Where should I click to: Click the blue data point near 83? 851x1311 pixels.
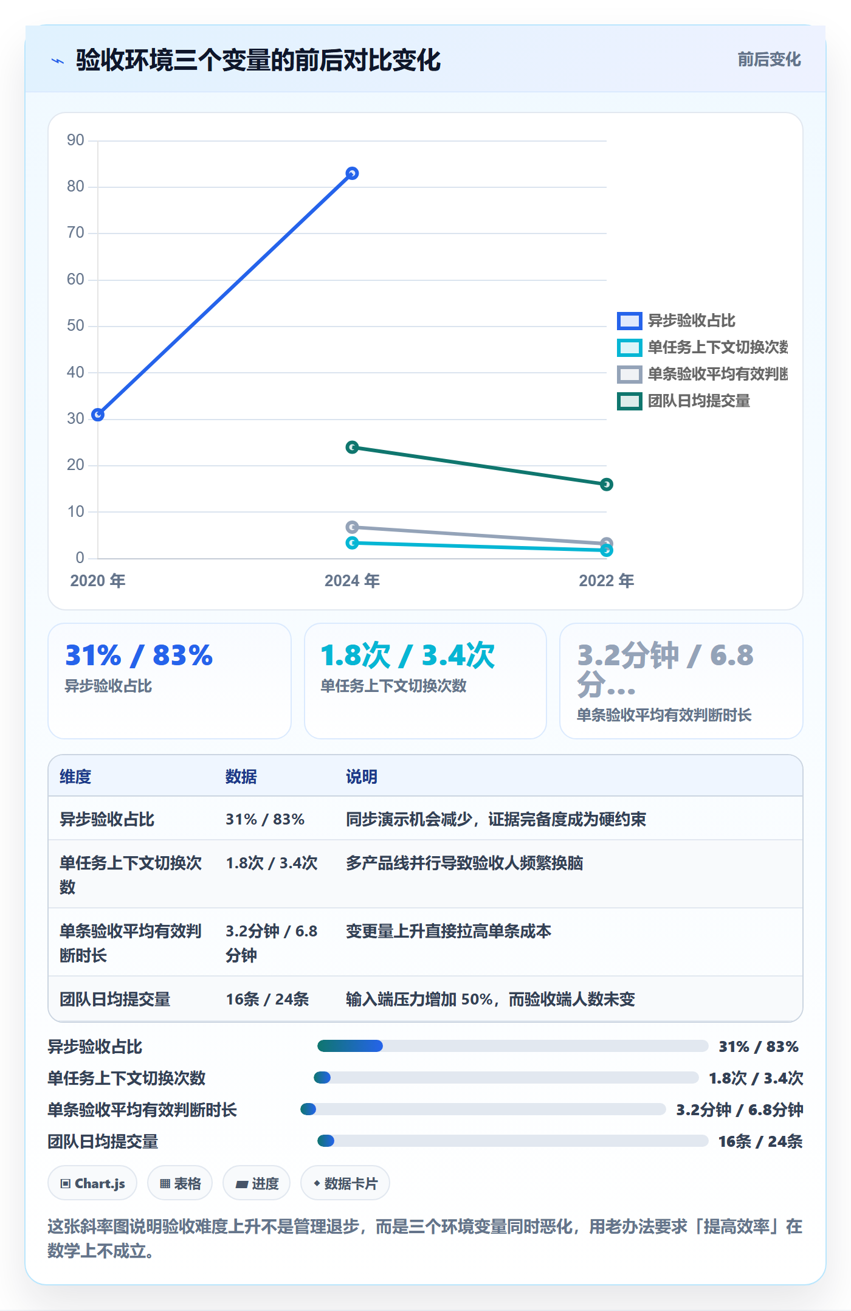tap(352, 174)
